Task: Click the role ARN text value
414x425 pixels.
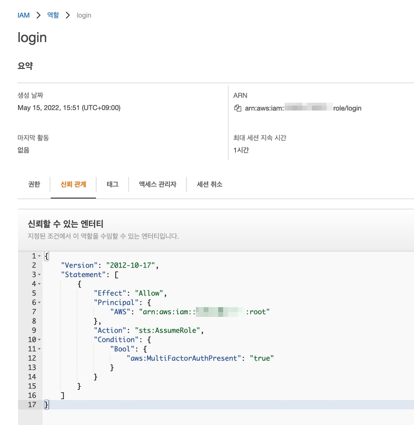Action: coord(303,108)
